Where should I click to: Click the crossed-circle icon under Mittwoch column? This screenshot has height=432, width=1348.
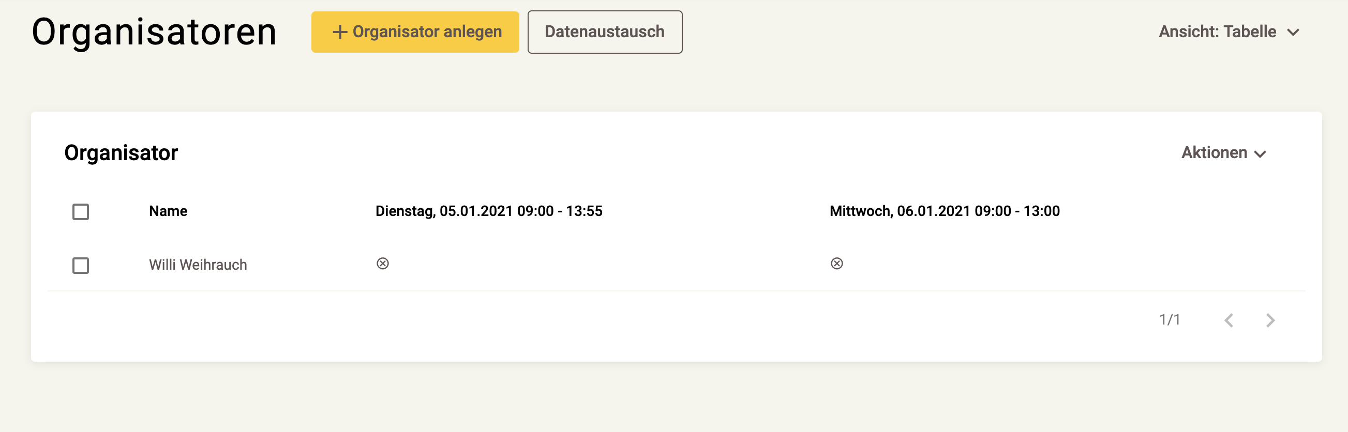837,264
